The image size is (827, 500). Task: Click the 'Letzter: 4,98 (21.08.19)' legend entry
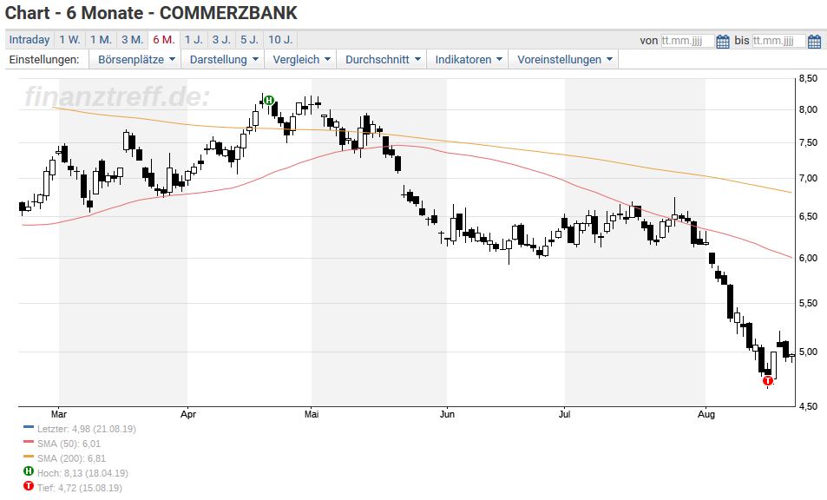coord(87,429)
